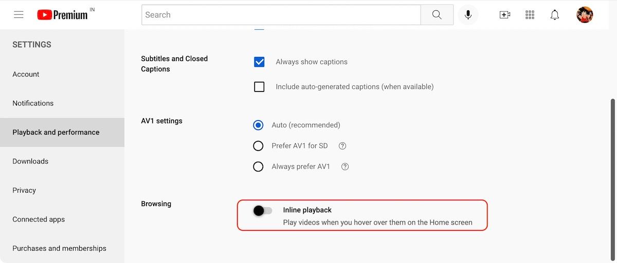Uncheck Always show captions

(259, 62)
